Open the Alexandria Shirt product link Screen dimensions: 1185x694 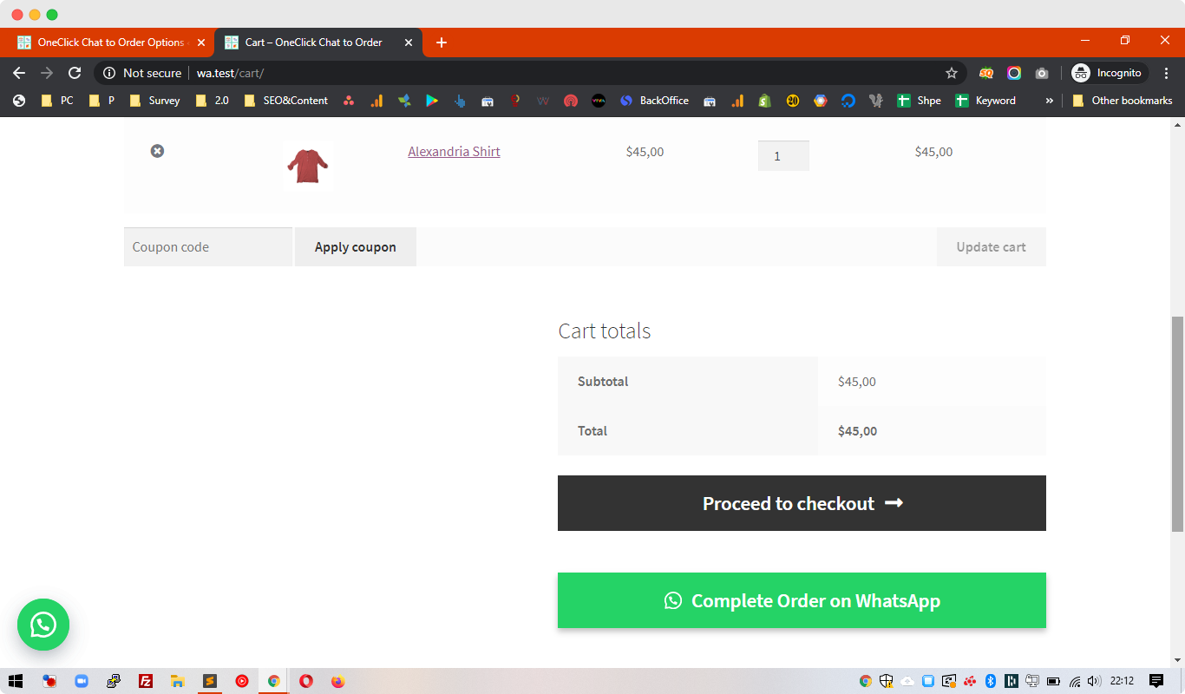454,150
